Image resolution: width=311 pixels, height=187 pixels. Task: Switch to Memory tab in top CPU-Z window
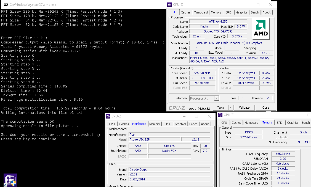tap(216, 12)
